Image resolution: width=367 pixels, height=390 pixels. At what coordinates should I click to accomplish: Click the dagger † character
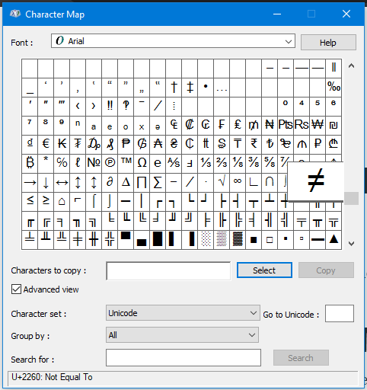(174, 88)
